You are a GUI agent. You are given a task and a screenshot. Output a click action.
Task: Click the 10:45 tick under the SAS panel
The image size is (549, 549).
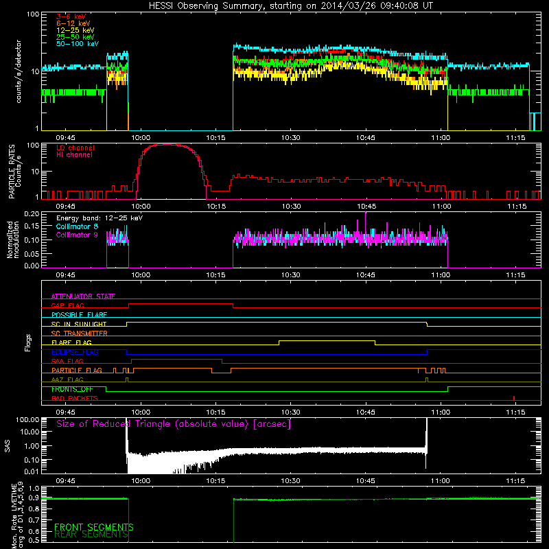[x=366, y=481]
